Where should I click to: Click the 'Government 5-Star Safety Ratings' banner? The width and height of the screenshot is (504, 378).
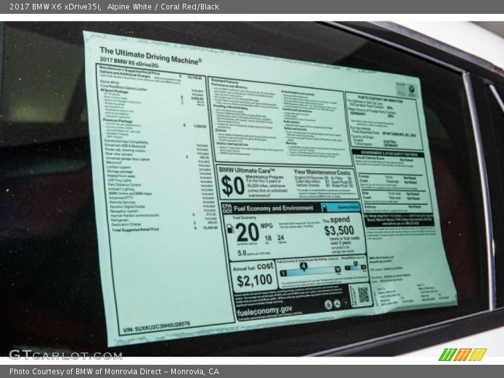tap(389, 154)
